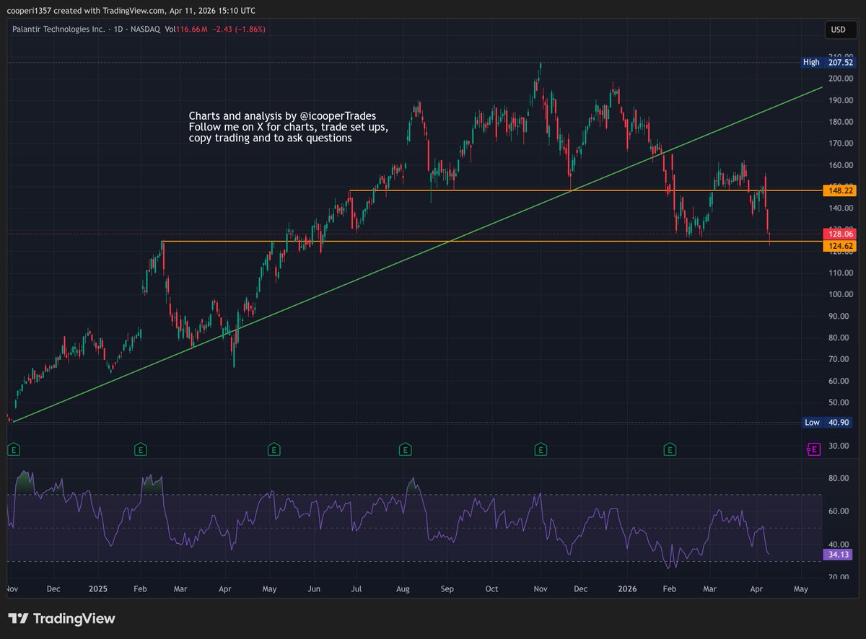Open the purple earnings icon on right price scale
This screenshot has height=639, width=866.
click(x=814, y=449)
